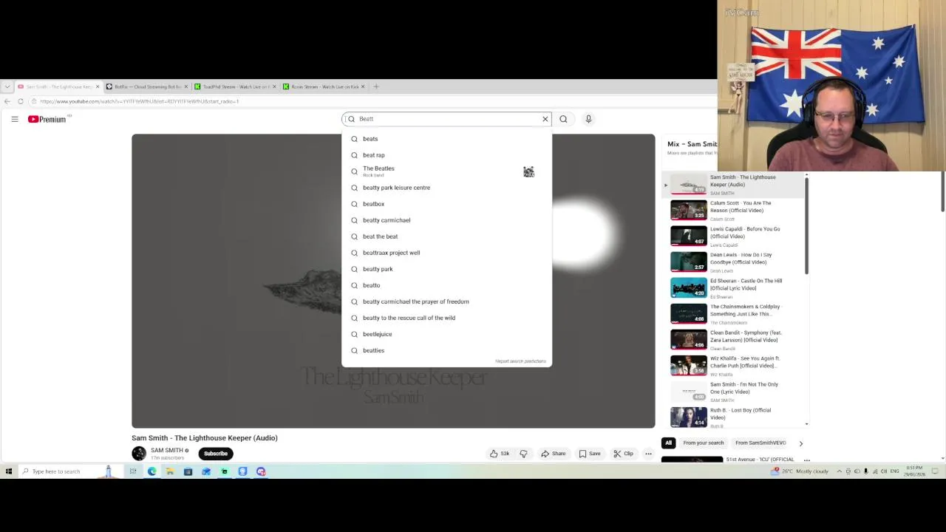The image size is (946, 532).
Task: Select 'beatty to the rescue call of the wild'
Action: pos(446,318)
